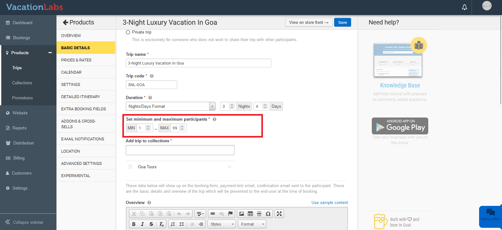
Task: Insert an image into the overview
Action: coord(242,214)
